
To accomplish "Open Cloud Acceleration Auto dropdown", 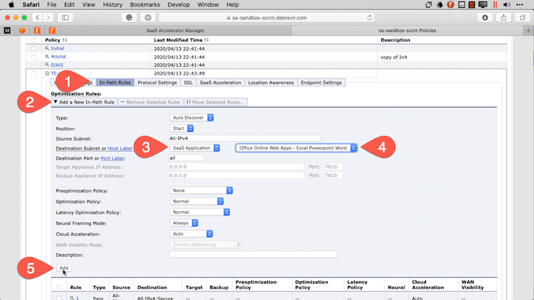I will 192,234.
